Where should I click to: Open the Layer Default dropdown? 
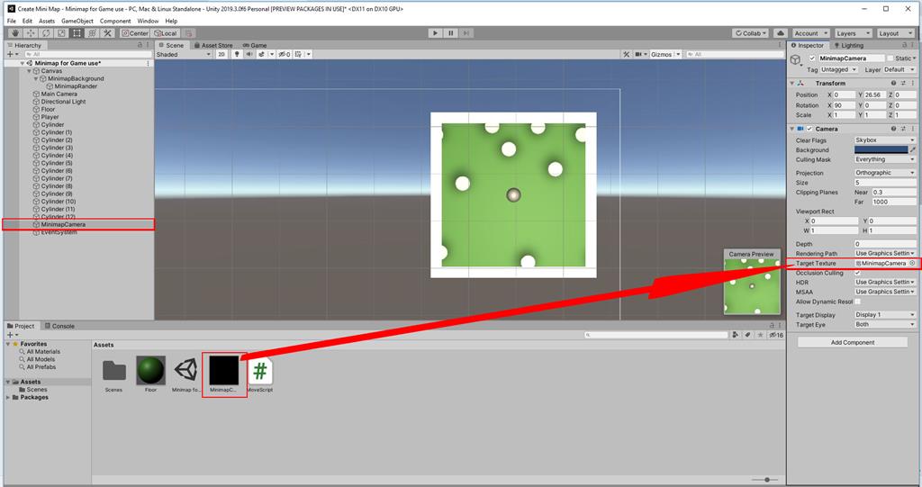point(899,69)
